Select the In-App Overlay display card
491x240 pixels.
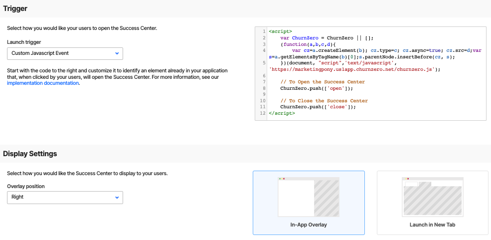click(x=309, y=203)
